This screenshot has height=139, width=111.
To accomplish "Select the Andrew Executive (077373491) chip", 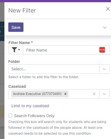I will click(x=37, y=94).
